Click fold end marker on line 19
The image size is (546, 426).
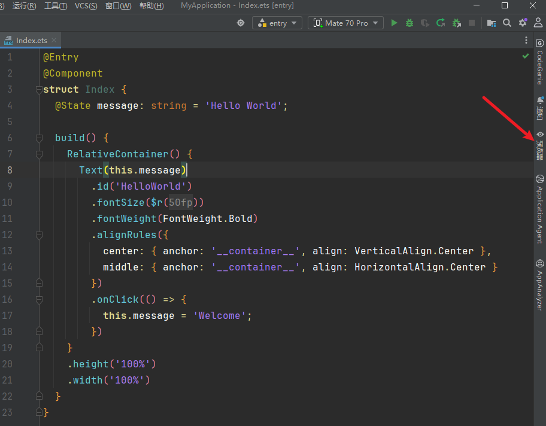(39, 348)
